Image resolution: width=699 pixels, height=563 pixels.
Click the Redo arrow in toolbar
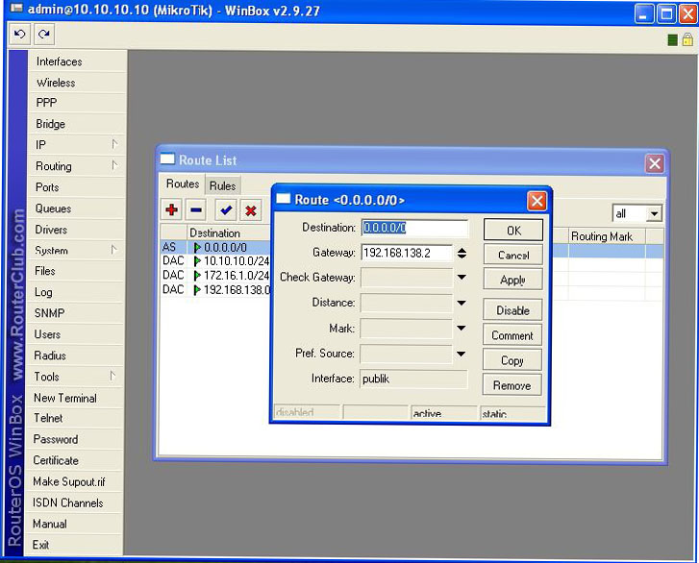tap(43, 35)
